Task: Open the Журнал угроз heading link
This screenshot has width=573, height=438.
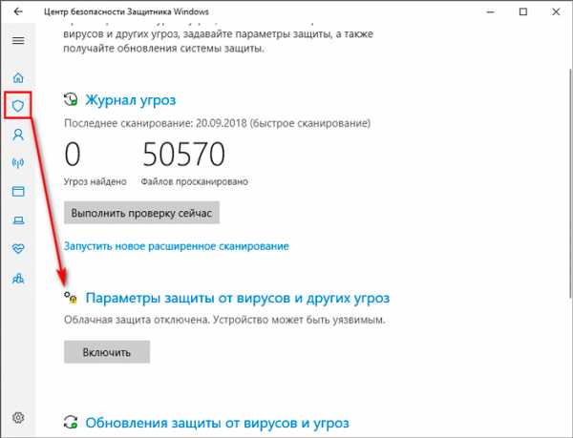Action: pos(131,100)
